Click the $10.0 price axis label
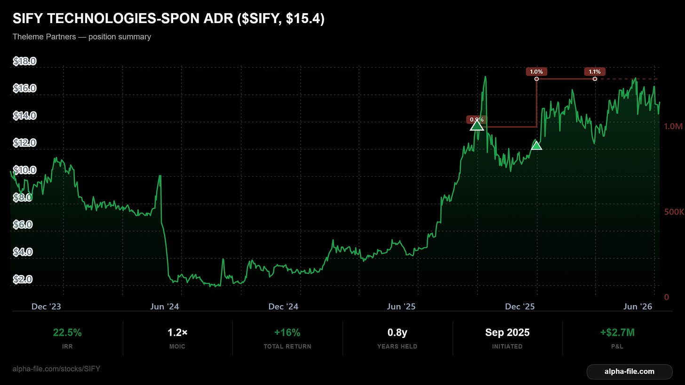 [25, 170]
